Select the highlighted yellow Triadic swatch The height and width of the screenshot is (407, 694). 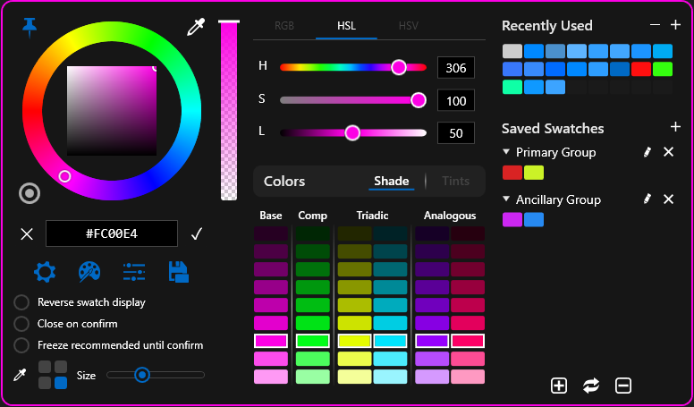(x=354, y=341)
